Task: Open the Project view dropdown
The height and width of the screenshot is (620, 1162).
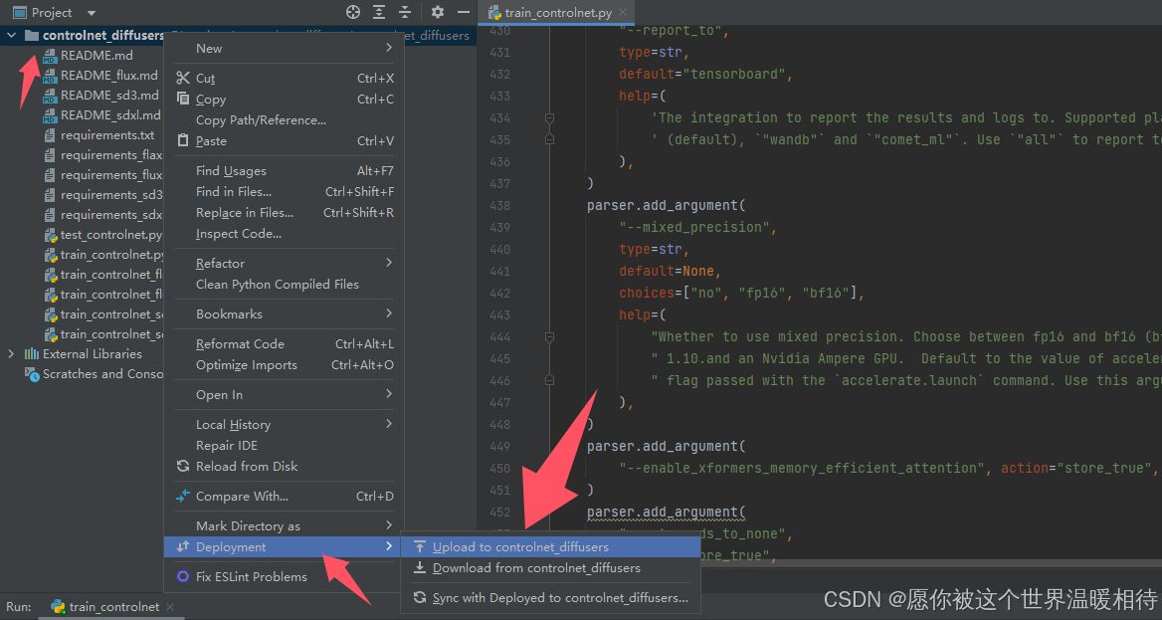Action: point(92,13)
